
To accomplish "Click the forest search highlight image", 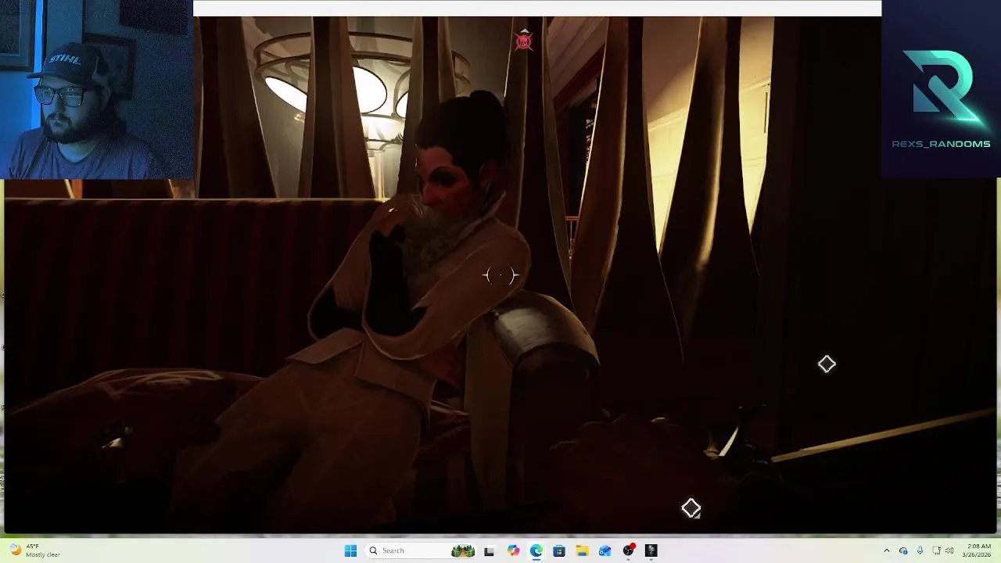I will 463,550.
